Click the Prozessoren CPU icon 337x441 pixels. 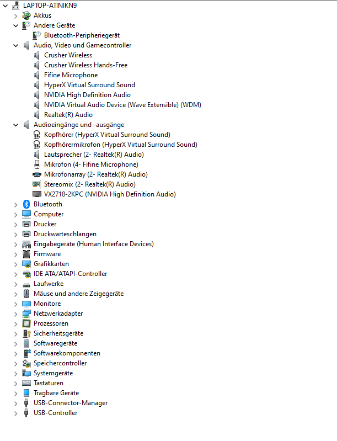26,323
